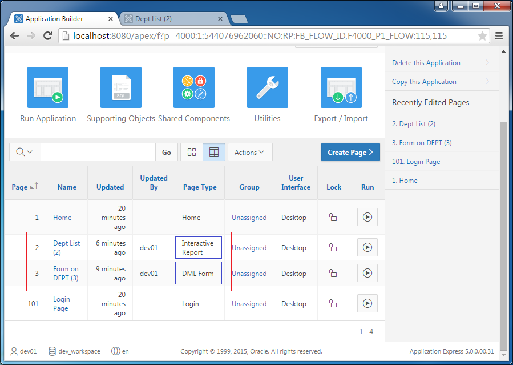513x365 pixels.
Task: Toggle the lock on the Home page
Action: click(333, 217)
